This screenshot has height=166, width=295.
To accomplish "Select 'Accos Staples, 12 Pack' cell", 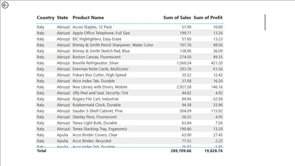I will [x=92, y=27].
